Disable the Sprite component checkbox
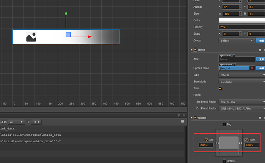The image size is (265, 163). [x=195, y=50]
